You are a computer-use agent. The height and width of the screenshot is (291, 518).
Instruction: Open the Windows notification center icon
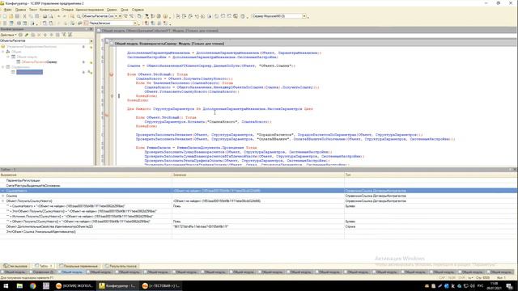[510, 286]
